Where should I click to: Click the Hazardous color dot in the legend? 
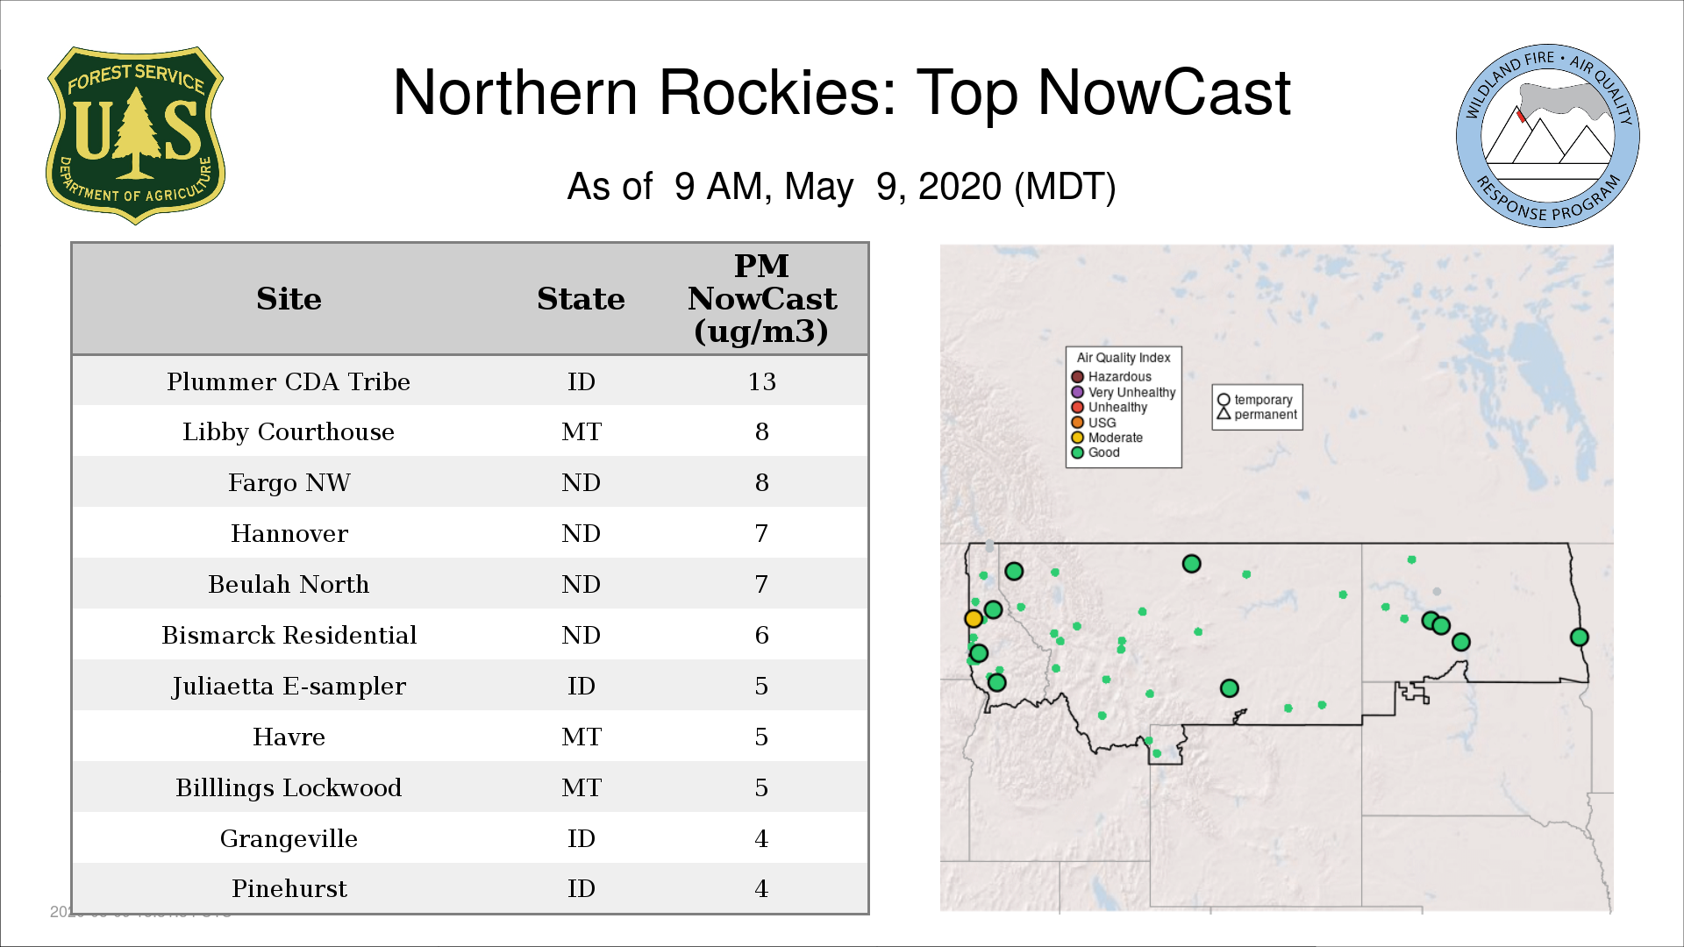1077,377
